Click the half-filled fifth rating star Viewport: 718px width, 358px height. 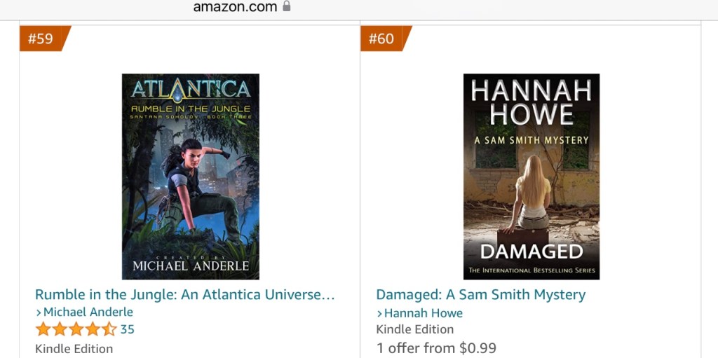109,329
